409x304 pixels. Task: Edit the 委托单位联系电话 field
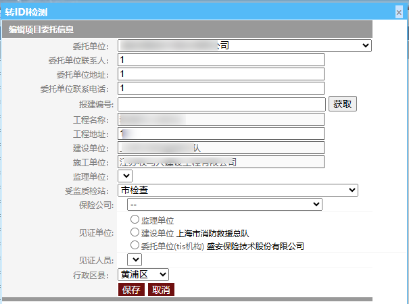[221, 88]
